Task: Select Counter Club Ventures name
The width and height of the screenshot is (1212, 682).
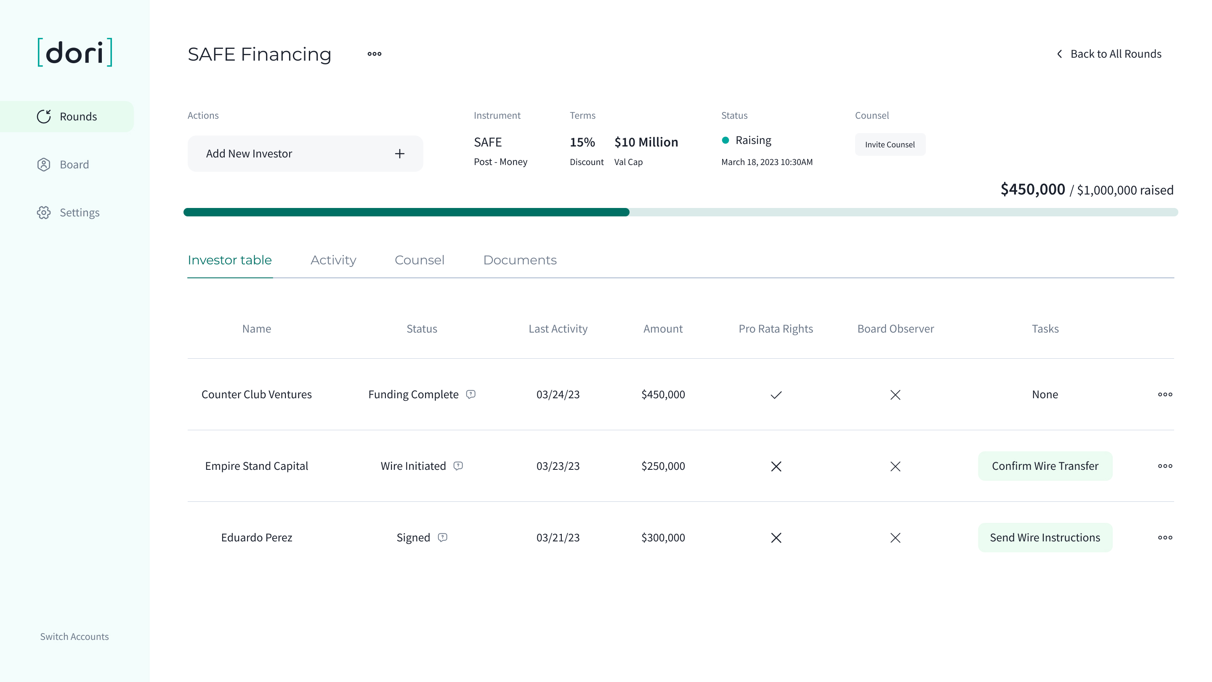Action: click(256, 394)
